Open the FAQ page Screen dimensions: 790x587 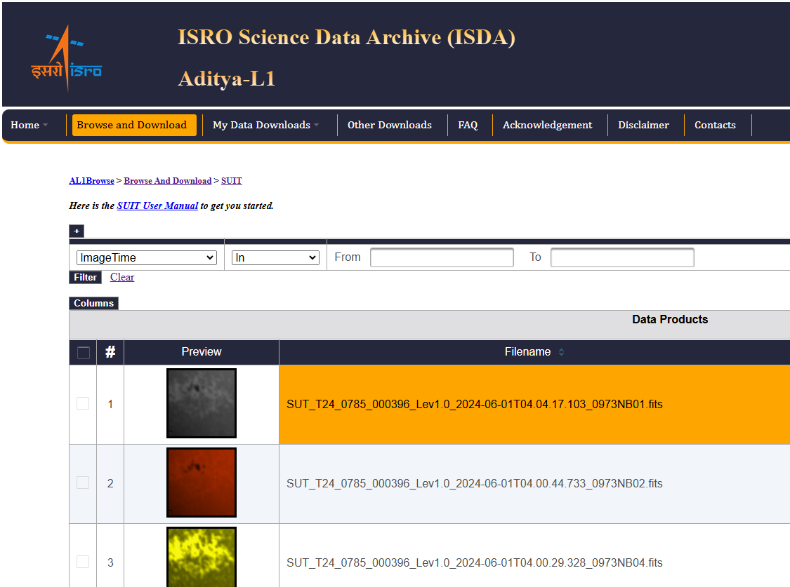click(x=468, y=125)
